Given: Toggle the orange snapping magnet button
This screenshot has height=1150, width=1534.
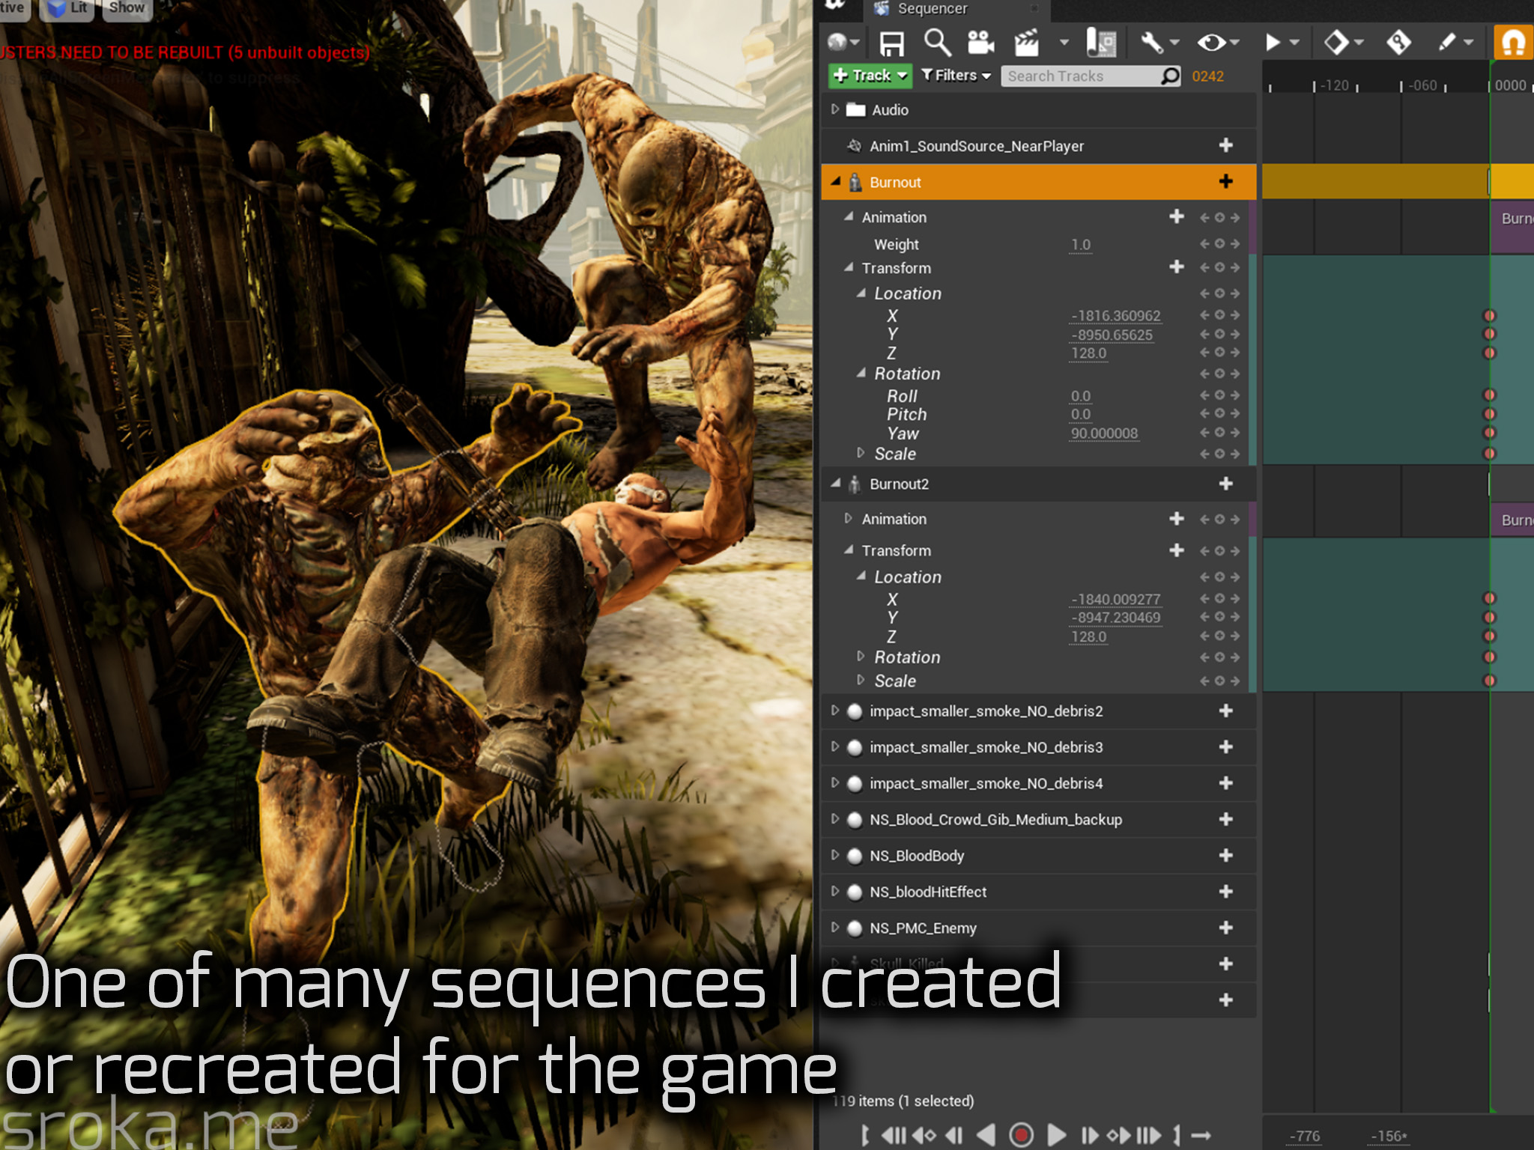Looking at the screenshot, I should 1513,43.
